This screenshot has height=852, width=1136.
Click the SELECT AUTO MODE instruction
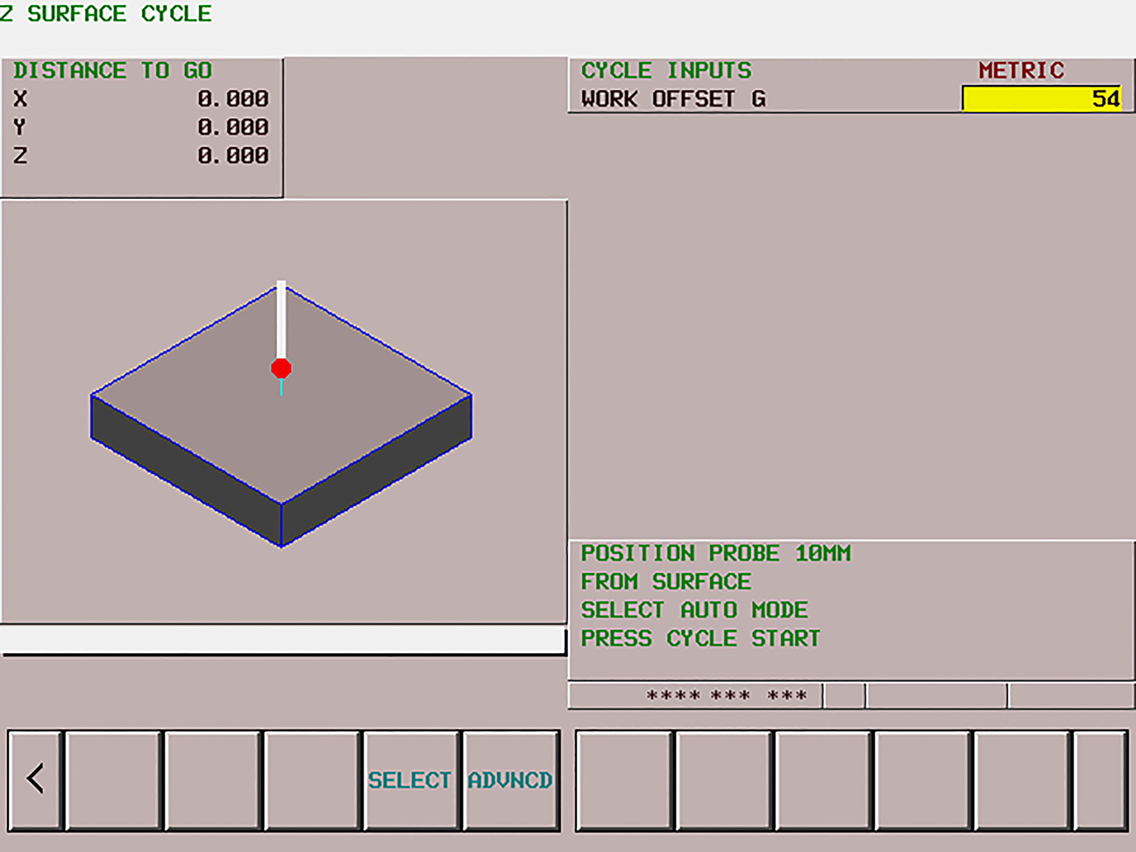pyautogui.click(x=694, y=610)
